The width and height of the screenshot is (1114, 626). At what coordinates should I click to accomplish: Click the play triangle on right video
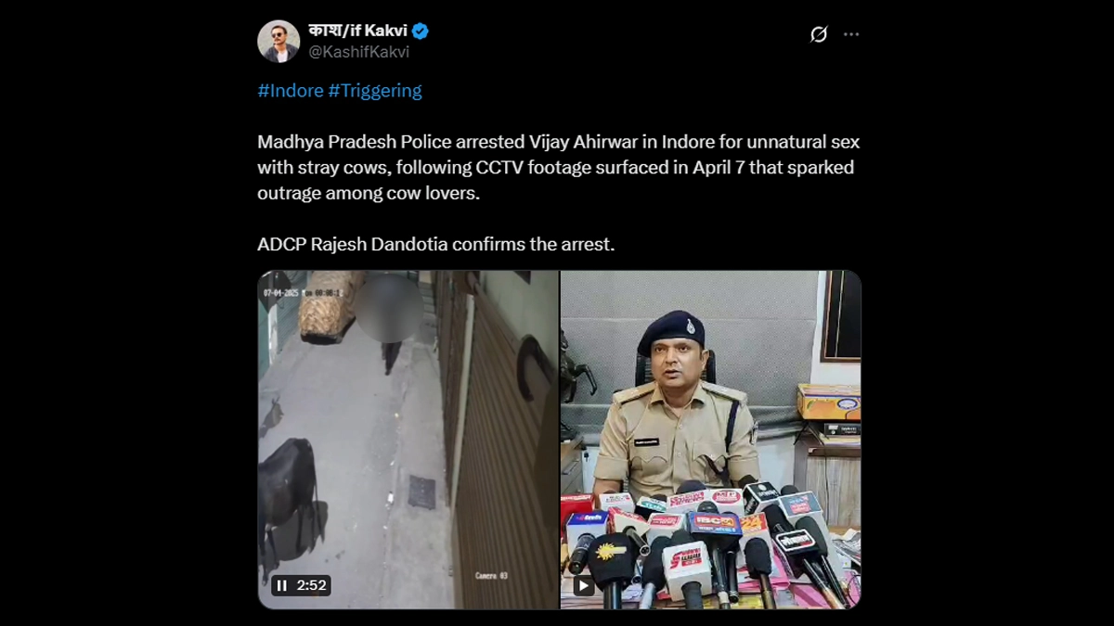(x=583, y=585)
